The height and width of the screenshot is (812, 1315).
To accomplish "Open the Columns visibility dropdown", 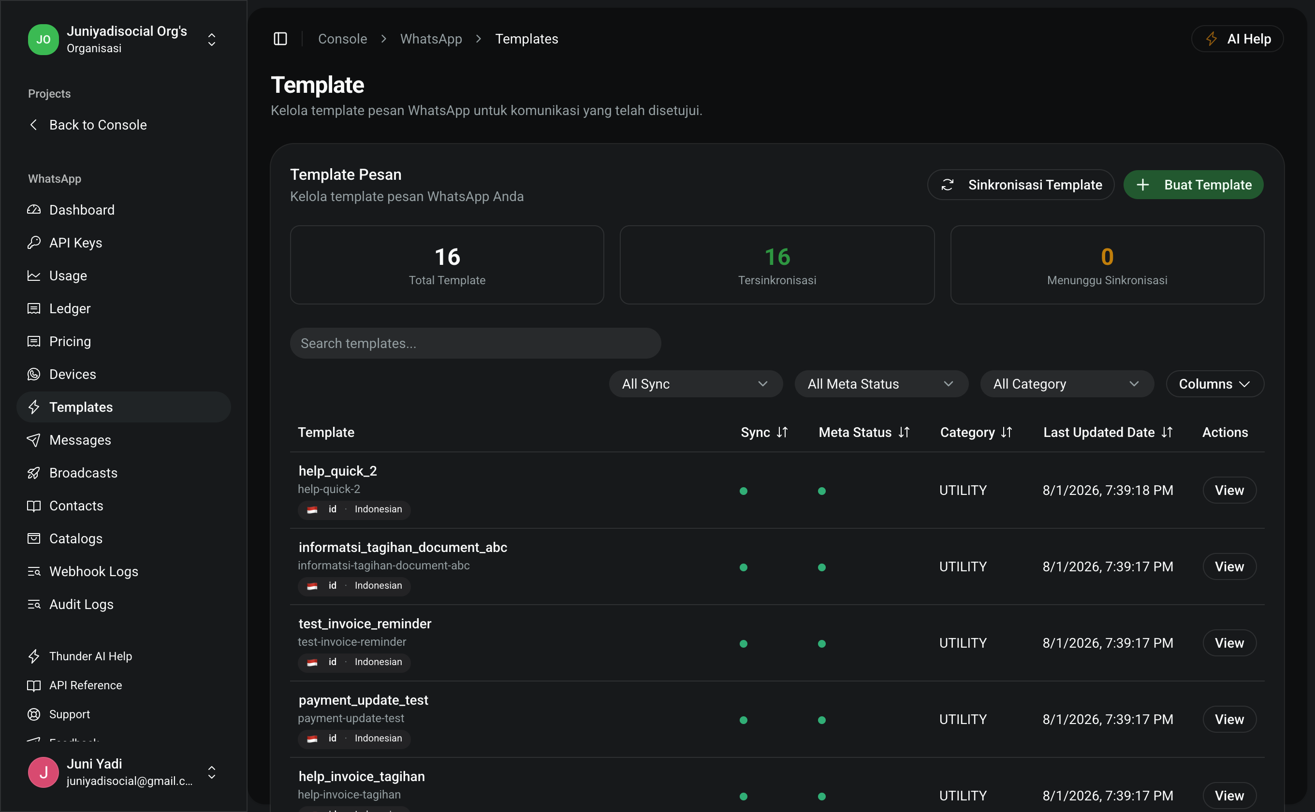I will (1214, 384).
